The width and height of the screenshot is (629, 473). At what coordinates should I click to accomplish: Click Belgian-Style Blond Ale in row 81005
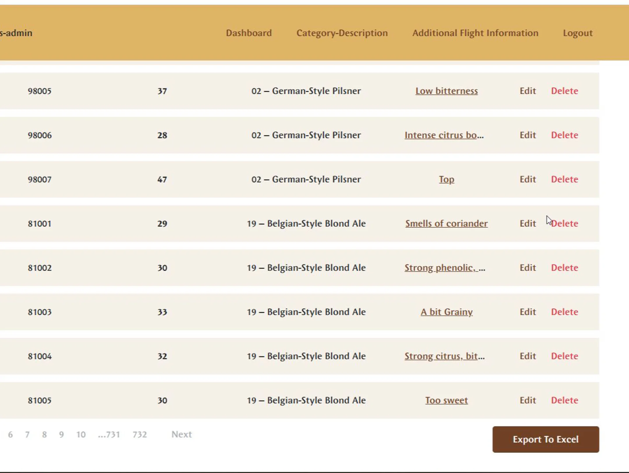pyautogui.click(x=306, y=400)
